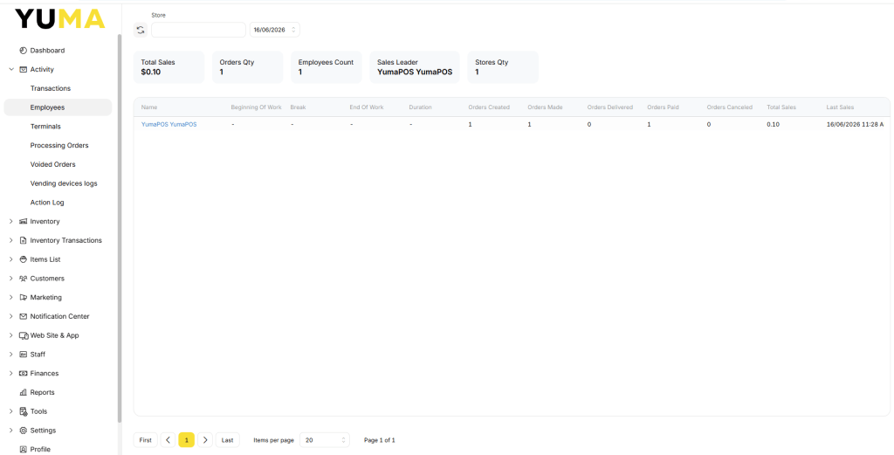Expand the Web Site & App chevron
The width and height of the screenshot is (894, 455).
[x=10, y=335]
